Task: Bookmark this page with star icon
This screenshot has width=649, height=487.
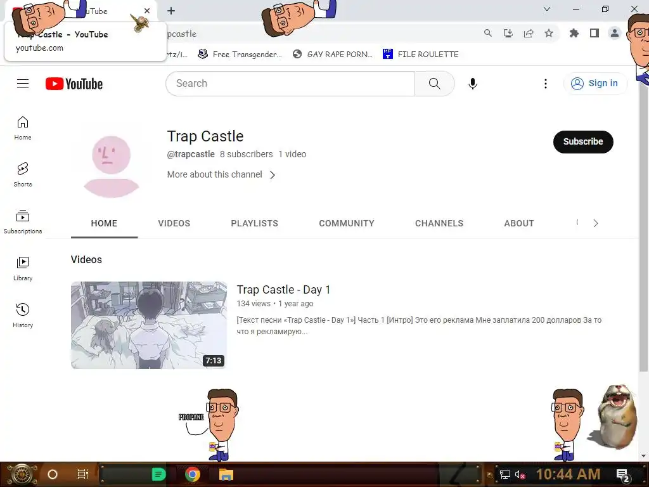Action: pyautogui.click(x=549, y=33)
